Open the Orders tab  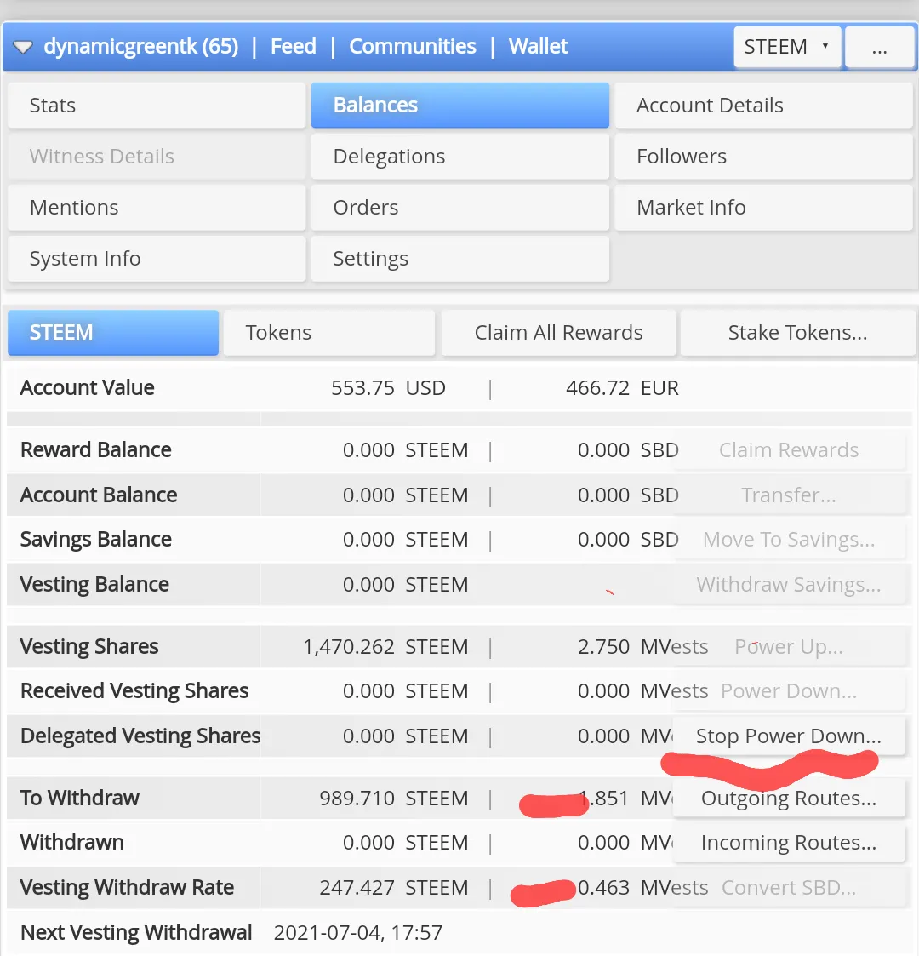pyautogui.click(x=460, y=208)
